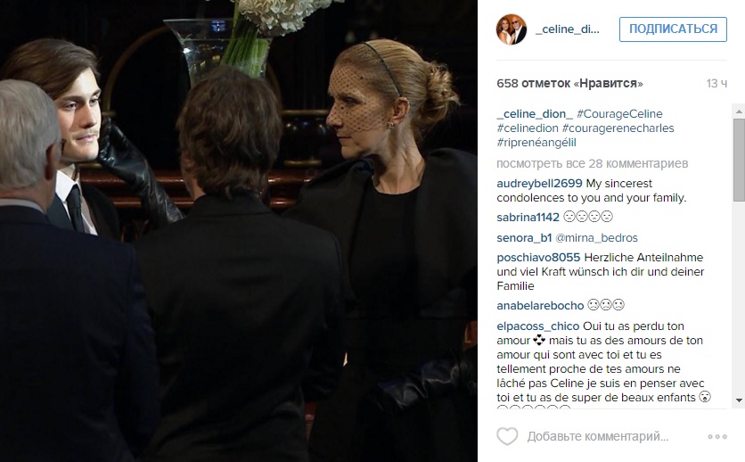
Task: Open the _celine_dion_ profile avatar
Action: [x=512, y=29]
